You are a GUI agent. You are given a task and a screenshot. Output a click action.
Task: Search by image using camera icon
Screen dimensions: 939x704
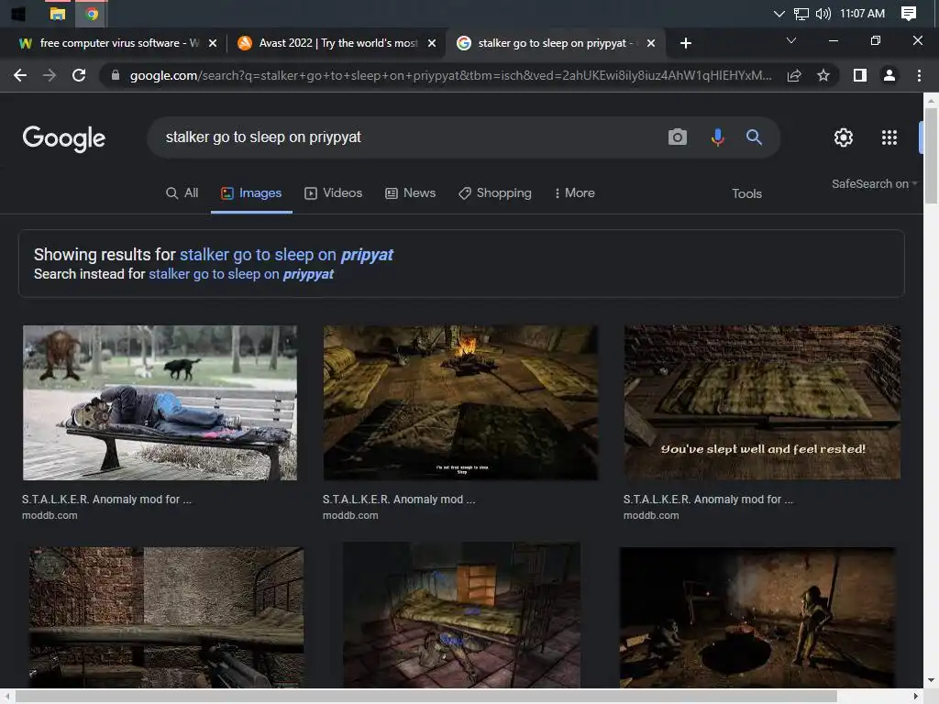click(x=678, y=137)
